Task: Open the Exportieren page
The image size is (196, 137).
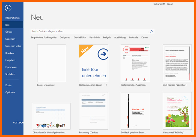Action: 13,67
